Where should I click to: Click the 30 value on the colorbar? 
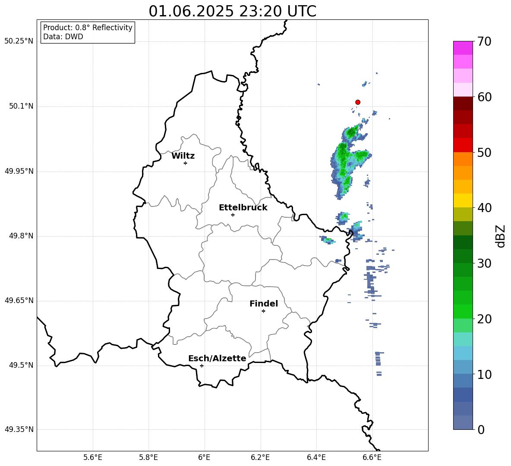pyautogui.click(x=484, y=263)
